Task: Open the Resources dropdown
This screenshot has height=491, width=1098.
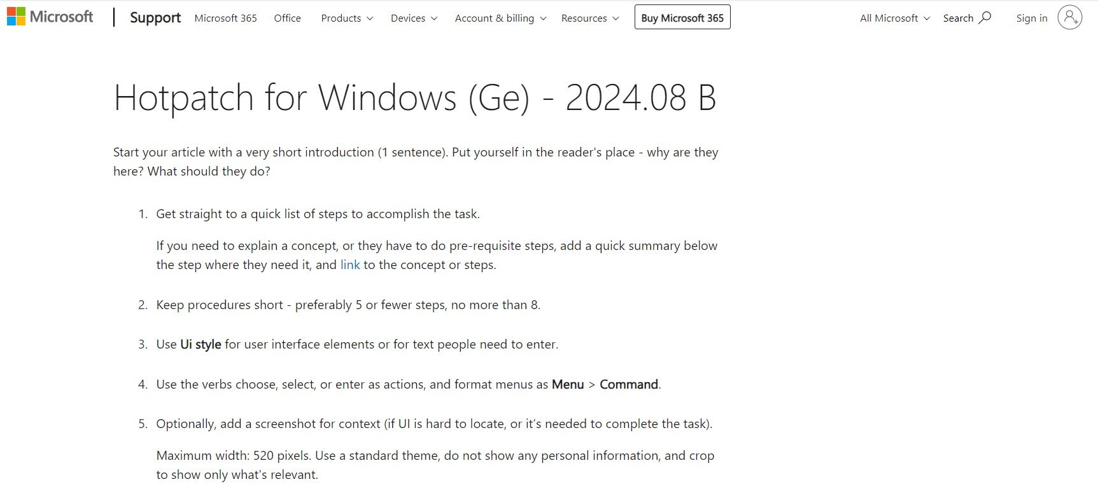Action: [584, 18]
